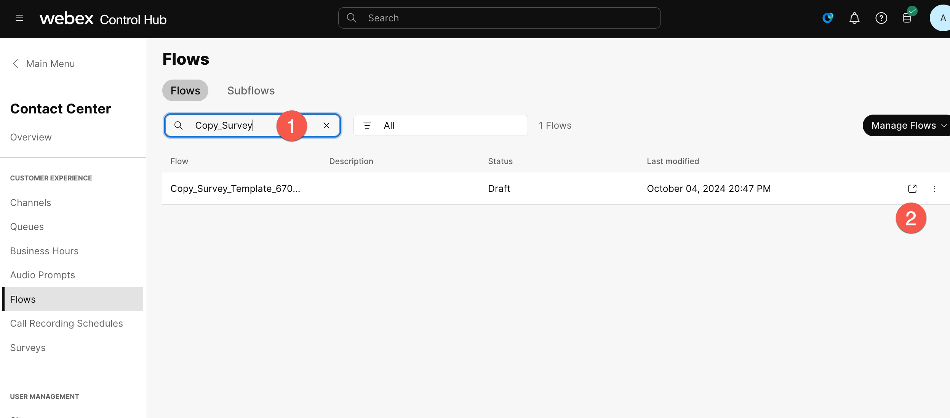The width and height of the screenshot is (950, 418).
Task: Open the All filter dropdown
Action: [440, 125]
